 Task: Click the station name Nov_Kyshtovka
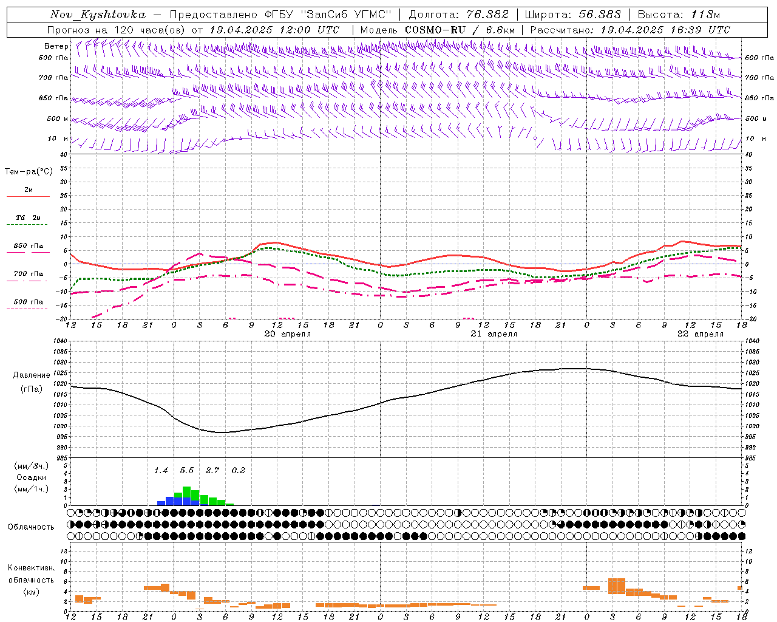click(98, 15)
